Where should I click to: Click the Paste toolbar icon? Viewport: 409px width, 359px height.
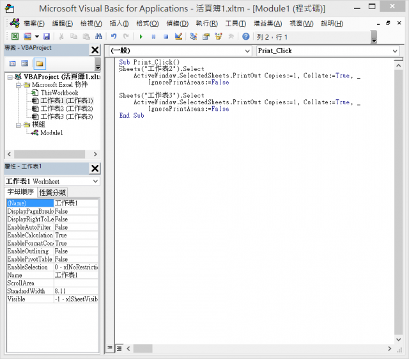click(x=86, y=36)
